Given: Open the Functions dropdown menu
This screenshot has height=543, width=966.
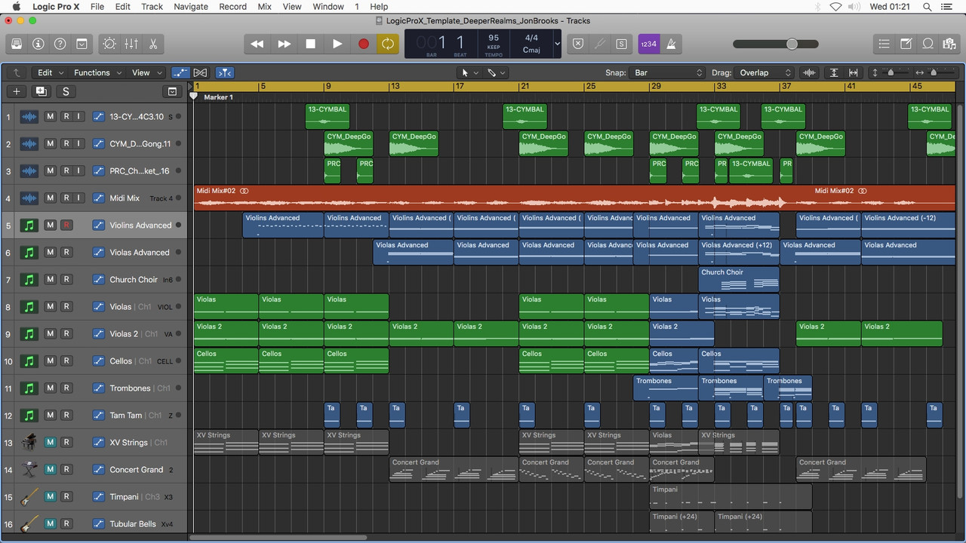Looking at the screenshot, I should tap(97, 72).
